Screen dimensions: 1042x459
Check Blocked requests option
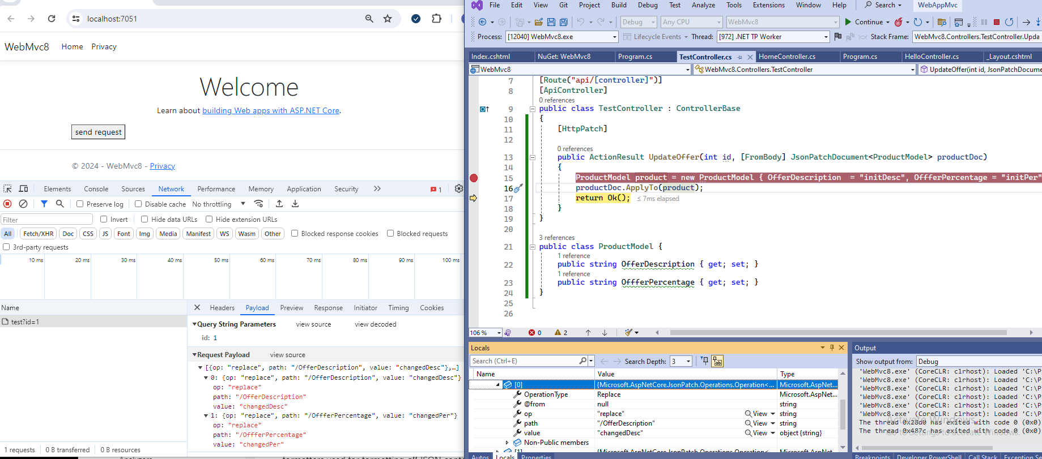390,233
